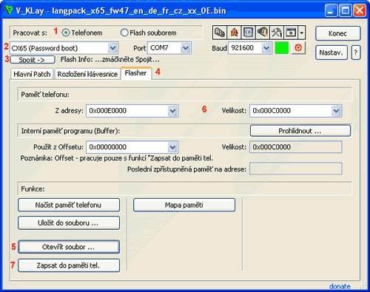Click the Mapa paměti button
Viewport: 370px width, 292px height.
pos(184,205)
